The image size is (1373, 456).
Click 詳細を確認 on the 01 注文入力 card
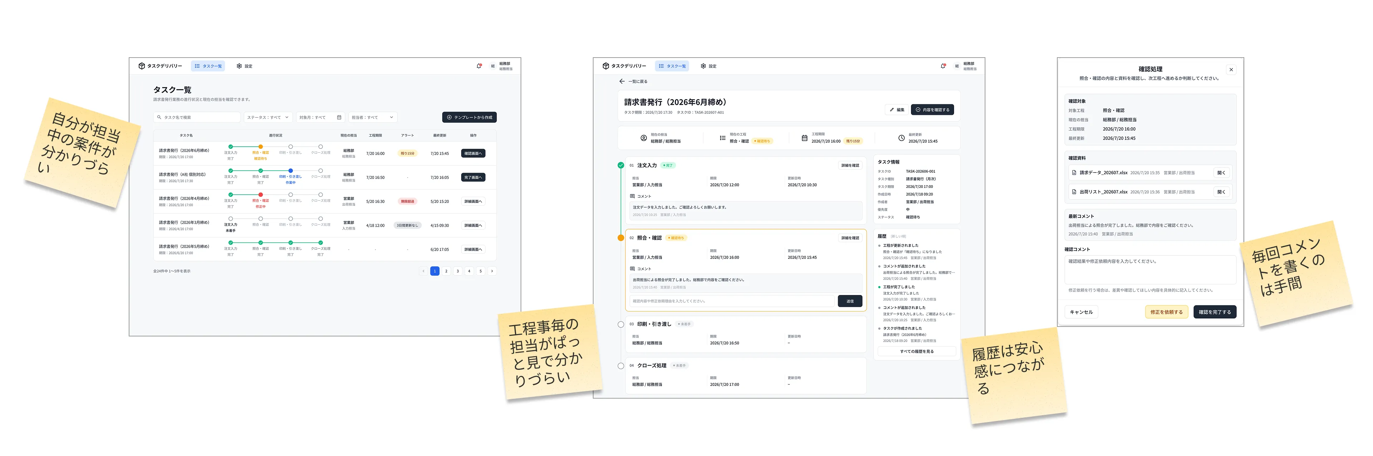coord(850,165)
